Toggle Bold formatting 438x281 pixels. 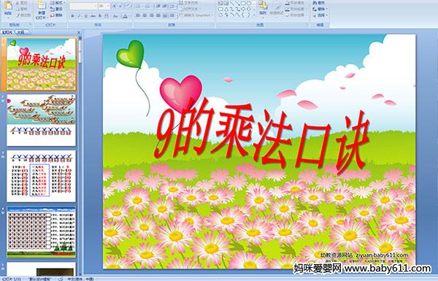[x=72, y=16]
